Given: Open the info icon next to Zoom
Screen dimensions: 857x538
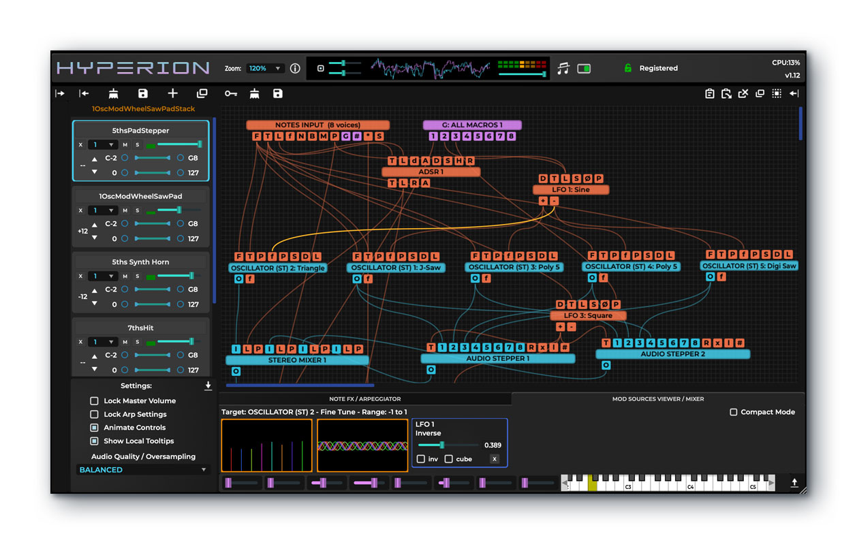Looking at the screenshot, I should click(295, 68).
